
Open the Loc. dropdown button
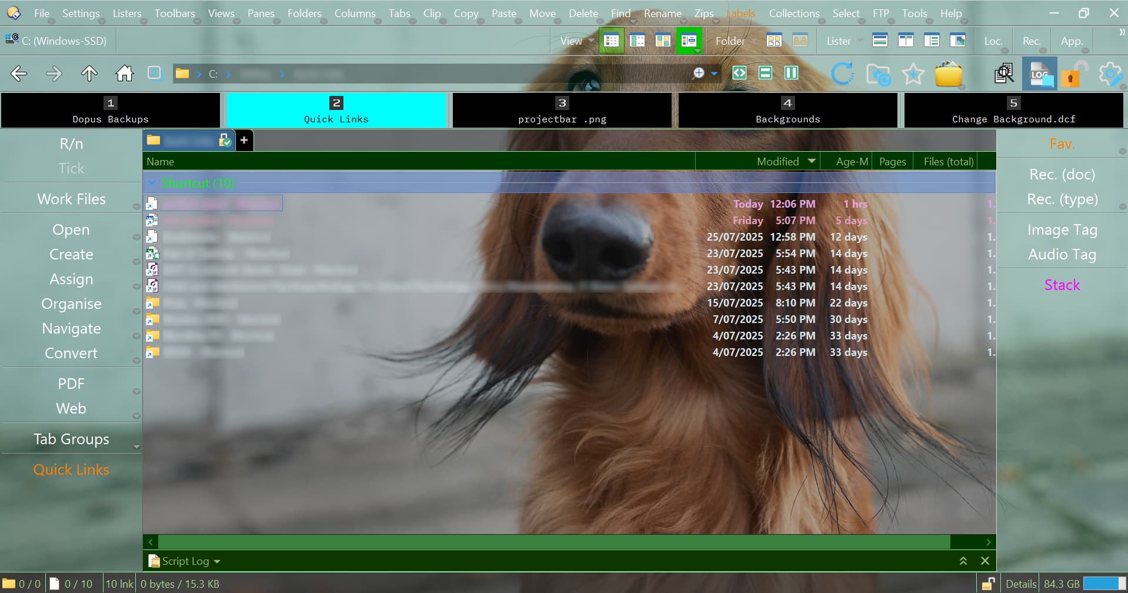coord(993,41)
